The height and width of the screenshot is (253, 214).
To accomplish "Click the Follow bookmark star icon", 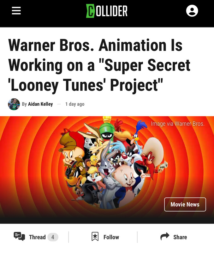I will (x=95, y=237).
